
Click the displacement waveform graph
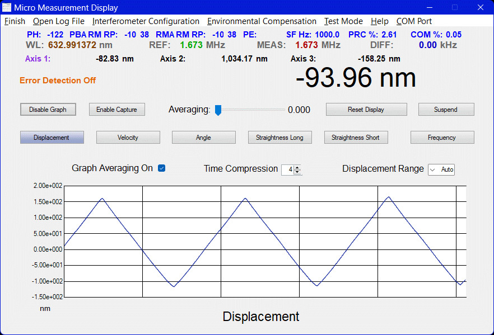[265, 242]
